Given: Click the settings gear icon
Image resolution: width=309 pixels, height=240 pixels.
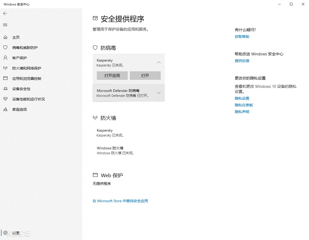Looking at the screenshot, I should [5, 233].
